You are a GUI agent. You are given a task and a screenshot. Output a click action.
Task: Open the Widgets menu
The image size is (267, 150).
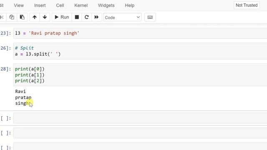(106, 5)
